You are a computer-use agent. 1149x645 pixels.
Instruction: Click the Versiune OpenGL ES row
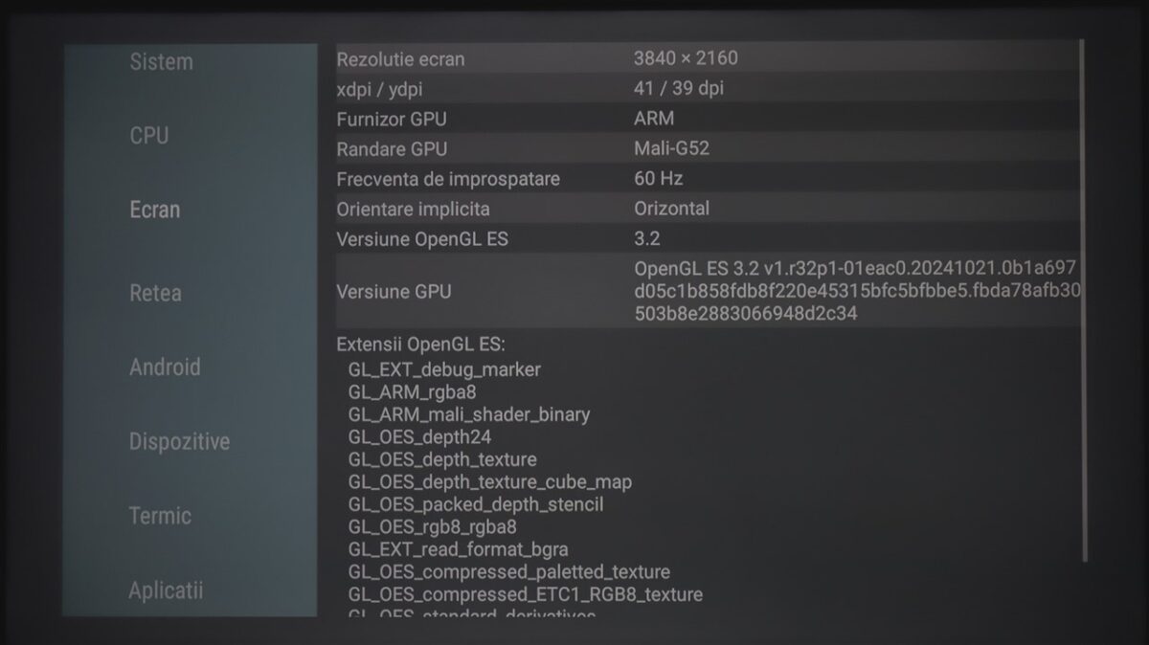[x=709, y=238]
